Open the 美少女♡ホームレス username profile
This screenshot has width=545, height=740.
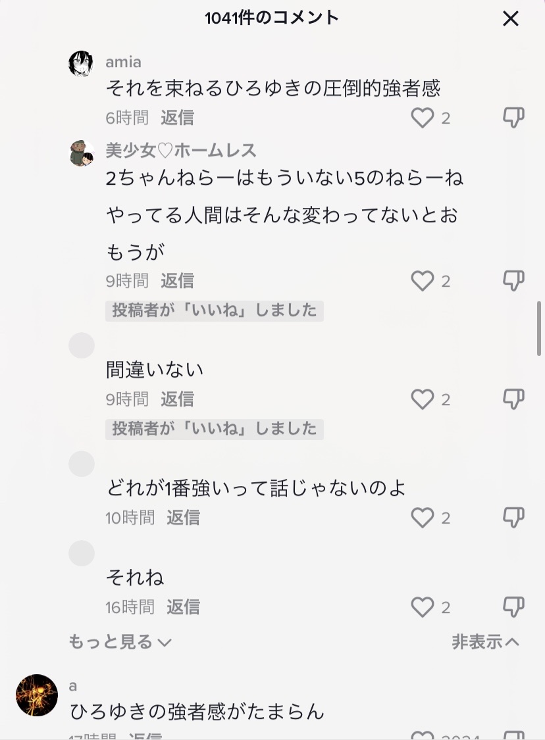[181, 151]
